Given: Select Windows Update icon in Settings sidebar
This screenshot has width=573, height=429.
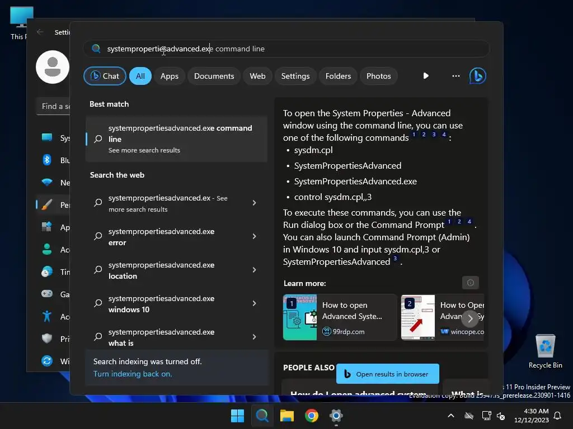Looking at the screenshot, I should 47,361.
